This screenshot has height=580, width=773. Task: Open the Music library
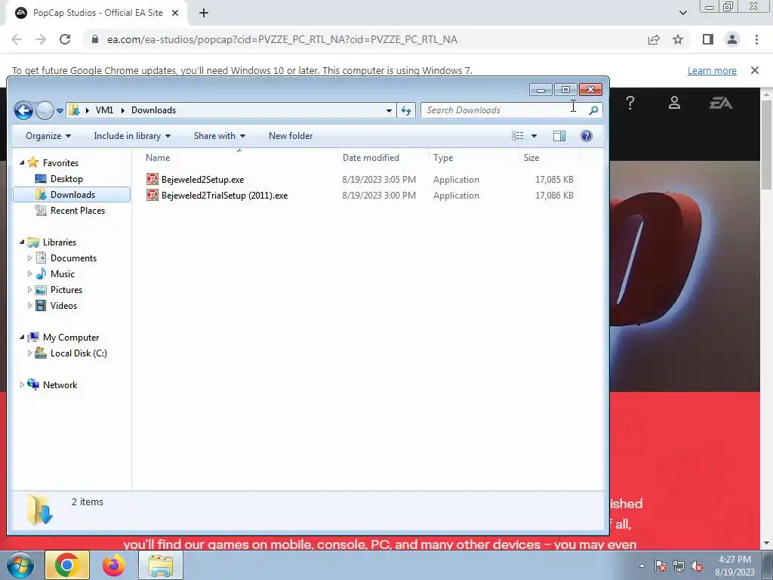(62, 273)
